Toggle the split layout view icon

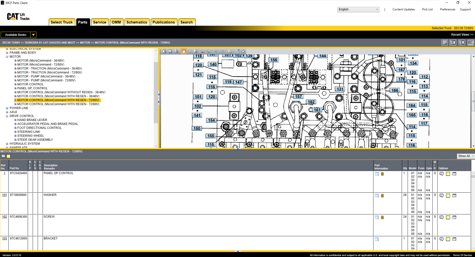pyautogui.click(x=471, y=43)
